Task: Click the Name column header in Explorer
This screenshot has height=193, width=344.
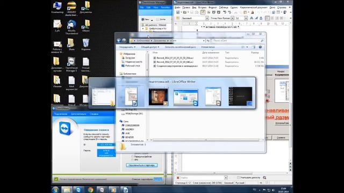Action: (x=155, y=53)
